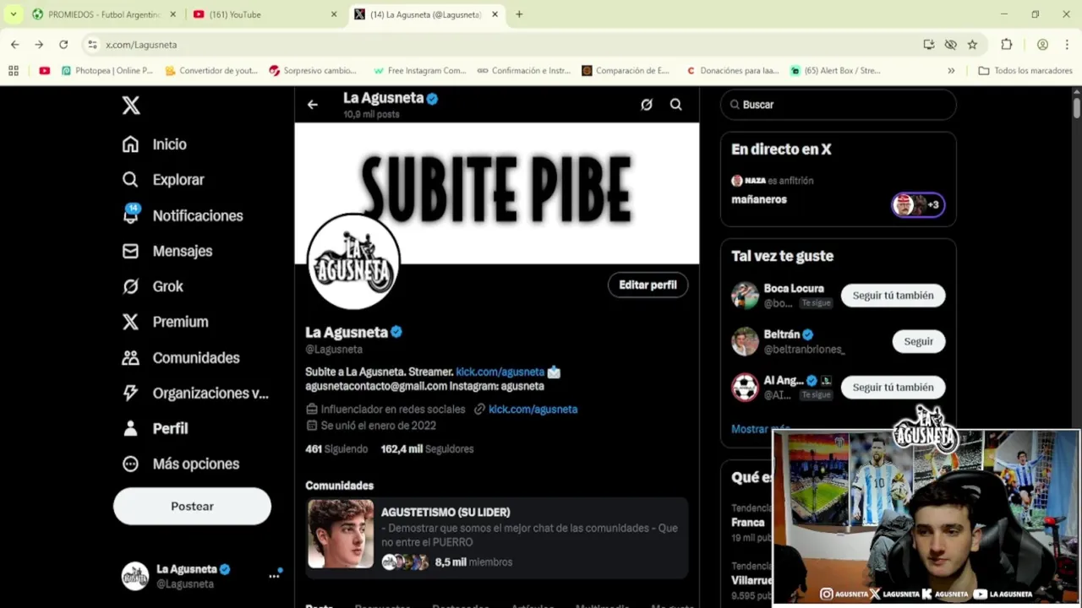Click back arrow on profile header
The height and width of the screenshot is (608, 1082).
(313, 105)
